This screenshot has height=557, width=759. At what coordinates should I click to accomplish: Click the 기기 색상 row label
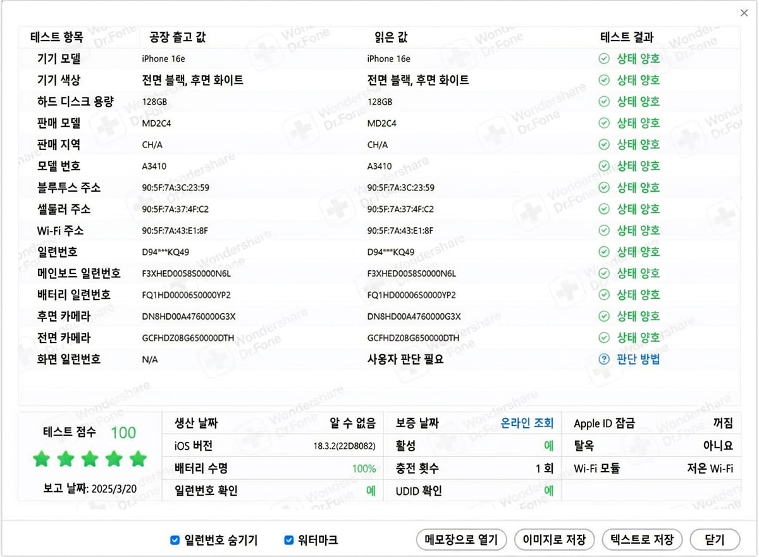59,80
